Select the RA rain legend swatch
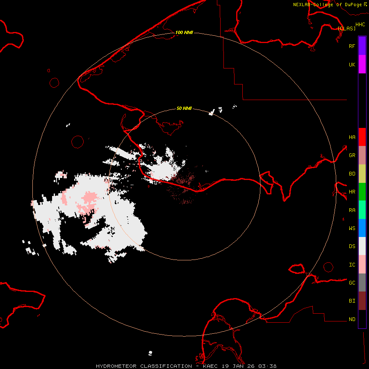 pyautogui.click(x=362, y=210)
